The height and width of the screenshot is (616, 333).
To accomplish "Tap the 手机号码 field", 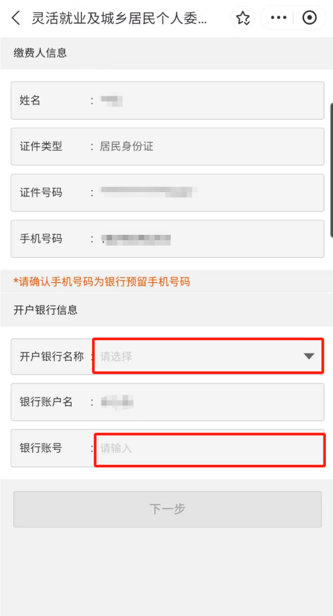I will (167, 238).
